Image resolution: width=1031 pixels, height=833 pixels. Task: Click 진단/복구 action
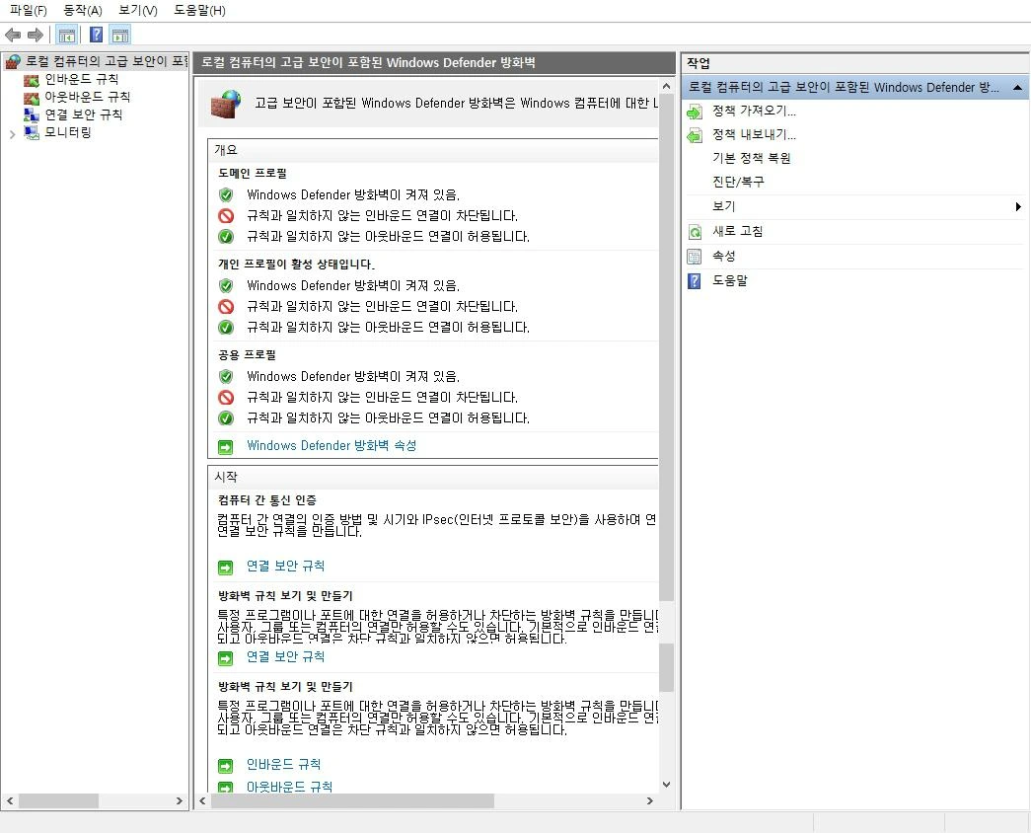(x=738, y=182)
